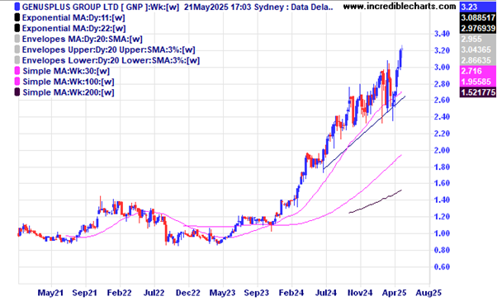Viewport: 497px width, 301px height.
Task: Click the Aug25 date axis label
Action: click(x=428, y=293)
